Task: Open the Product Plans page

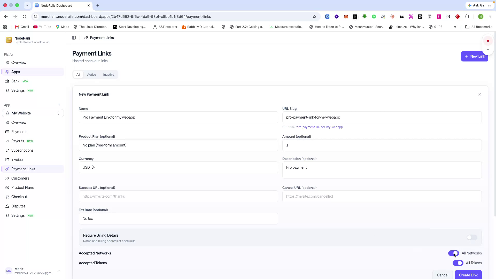Action: [x=33, y=188]
